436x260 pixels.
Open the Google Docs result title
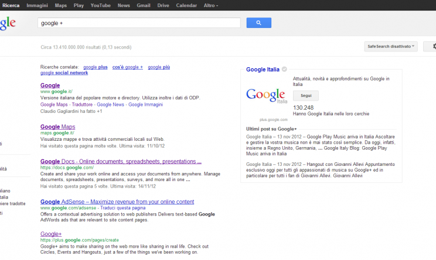121,161
